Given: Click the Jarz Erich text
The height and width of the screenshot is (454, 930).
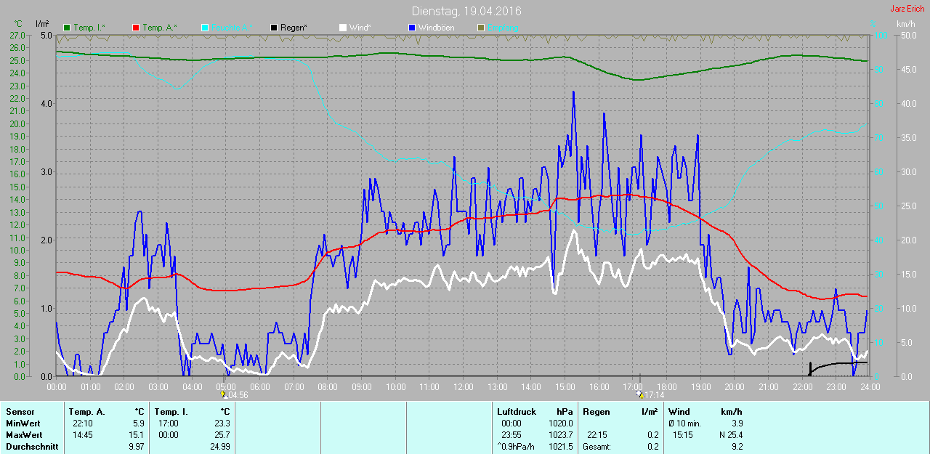Looking at the screenshot, I should click(x=907, y=9).
